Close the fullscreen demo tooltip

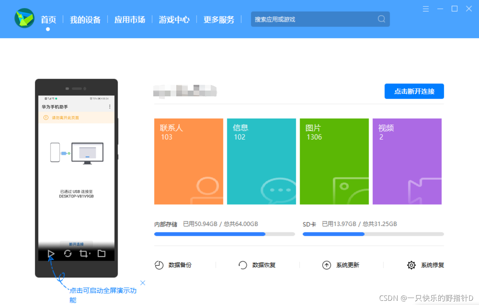point(143,283)
